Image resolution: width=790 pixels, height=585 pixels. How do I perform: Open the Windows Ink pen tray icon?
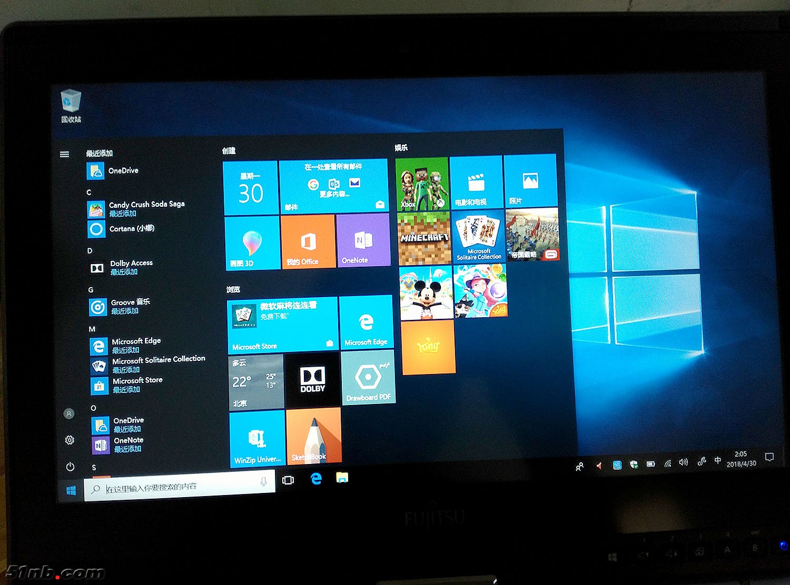click(702, 461)
